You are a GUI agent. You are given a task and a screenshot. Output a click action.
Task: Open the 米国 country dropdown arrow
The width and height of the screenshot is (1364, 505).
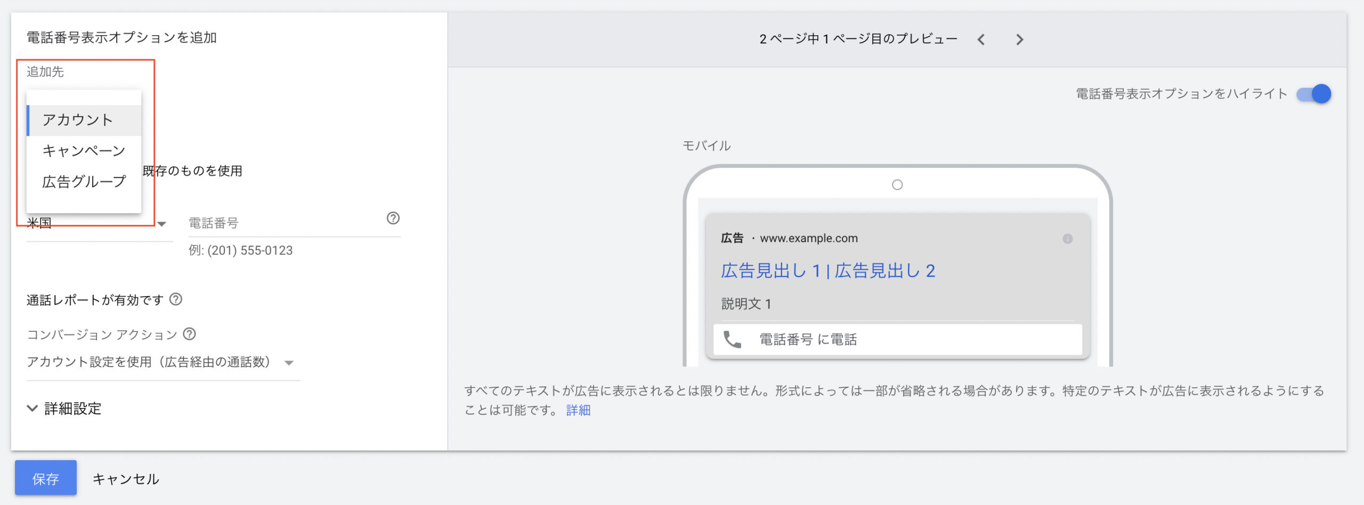click(x=161, y=224)
